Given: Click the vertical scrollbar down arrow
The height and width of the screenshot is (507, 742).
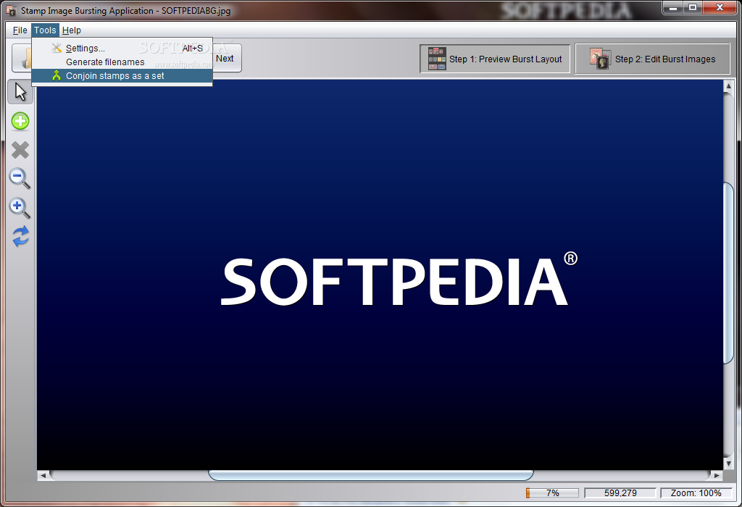Looking at the screenshot, I should tap(728, 464).
